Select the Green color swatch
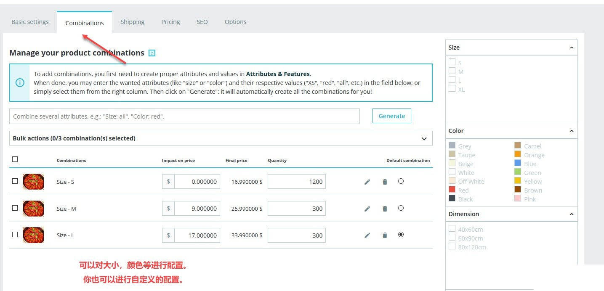Screen dimensions: 604x291 pyautogui.click(x=518, y=172)
